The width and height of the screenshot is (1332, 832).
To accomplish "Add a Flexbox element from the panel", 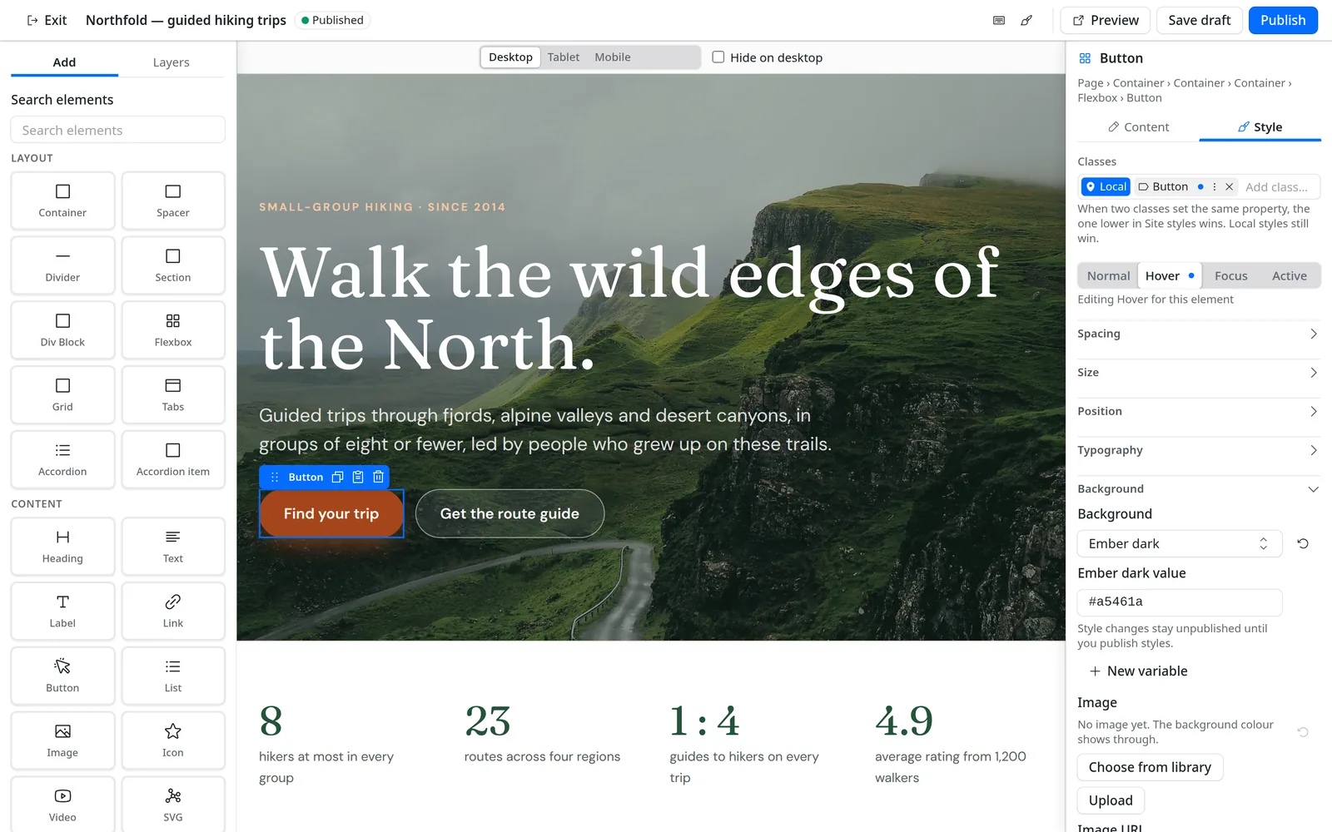I will coord(173,330).
